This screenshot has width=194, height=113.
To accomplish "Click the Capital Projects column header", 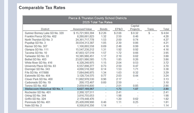I will (135, 27).
